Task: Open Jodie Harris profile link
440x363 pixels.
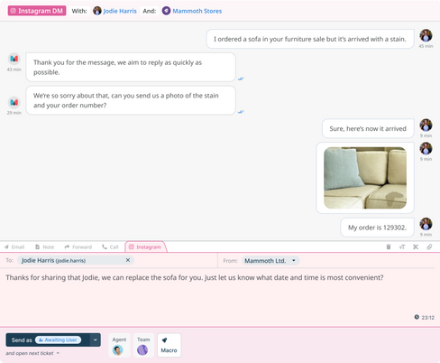Action: tap(120, 11)
